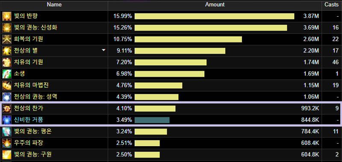Click the teal 신비한 거품 amount bar

tap(152, 120)
